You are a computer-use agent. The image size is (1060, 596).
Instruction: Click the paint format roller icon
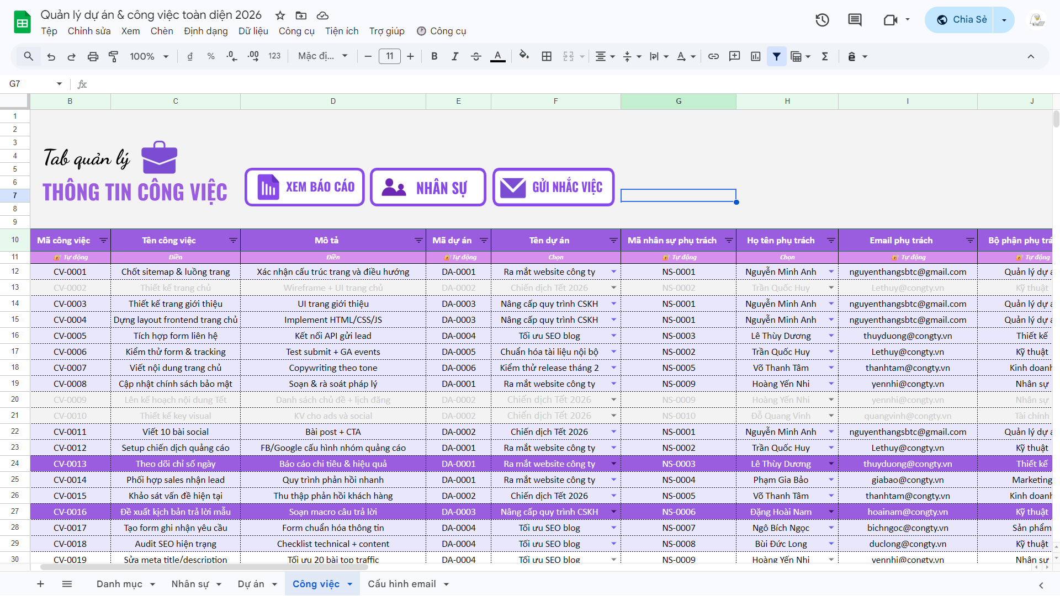pyautogui.click(x=114, y=56)
